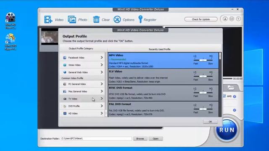Expand DVD Profile category arrow
This screenshot has height=151, width=269.
[102, 106]
